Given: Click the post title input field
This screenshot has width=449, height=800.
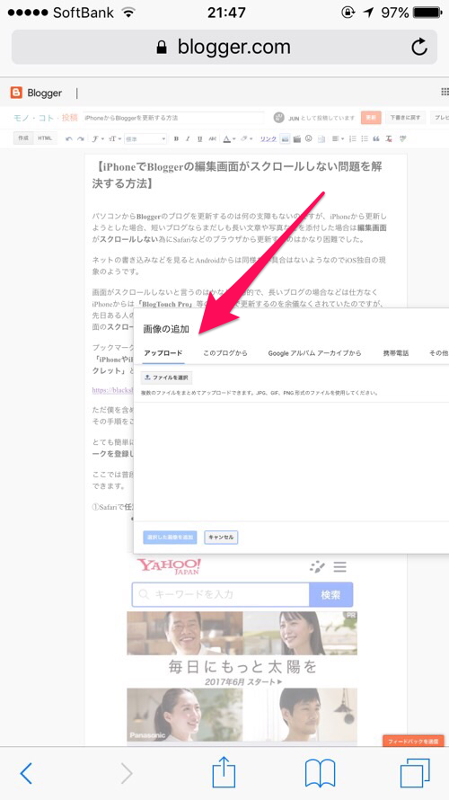Looking at the screenshot, I should click(173, 118).
